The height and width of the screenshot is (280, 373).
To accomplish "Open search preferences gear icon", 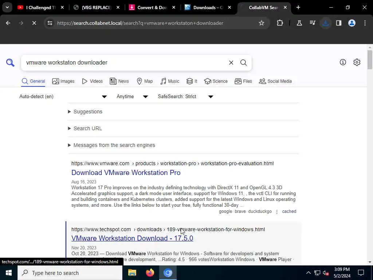I will 357,62.
